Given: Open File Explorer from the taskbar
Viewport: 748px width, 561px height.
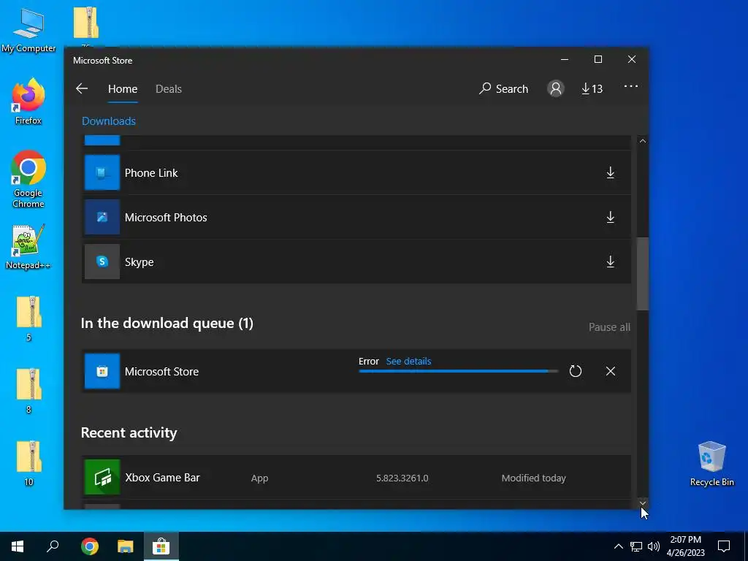Looking at the screenshot, I should 126,546.
